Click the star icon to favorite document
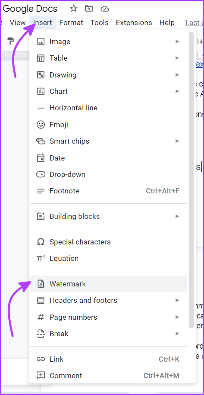Screen dimensions: 204x395 pos(74,9)
